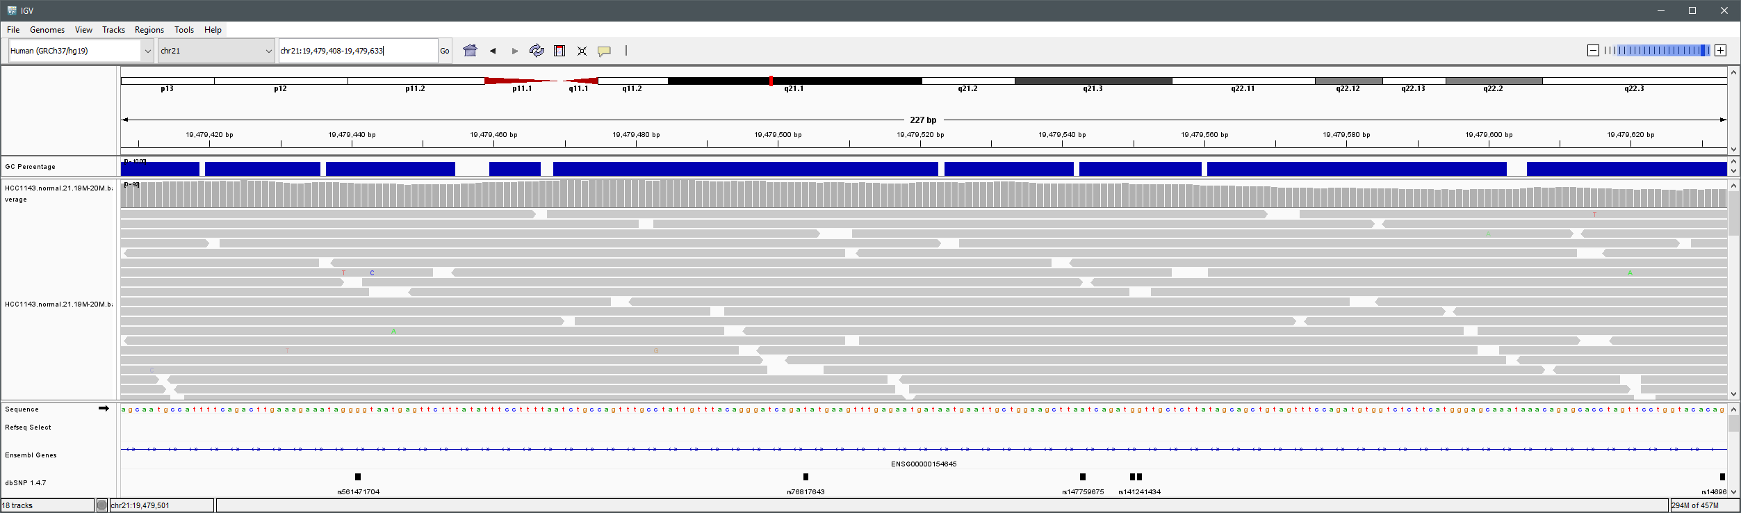This screenshot has width=1741, height=513.
Task: Click the resize tracks to fit icon
Action: [582, 51]
